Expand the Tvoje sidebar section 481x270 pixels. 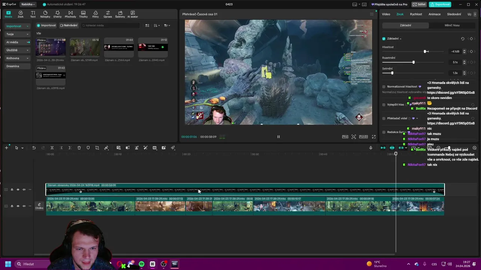pyautogui.click(x=18, y=34)
